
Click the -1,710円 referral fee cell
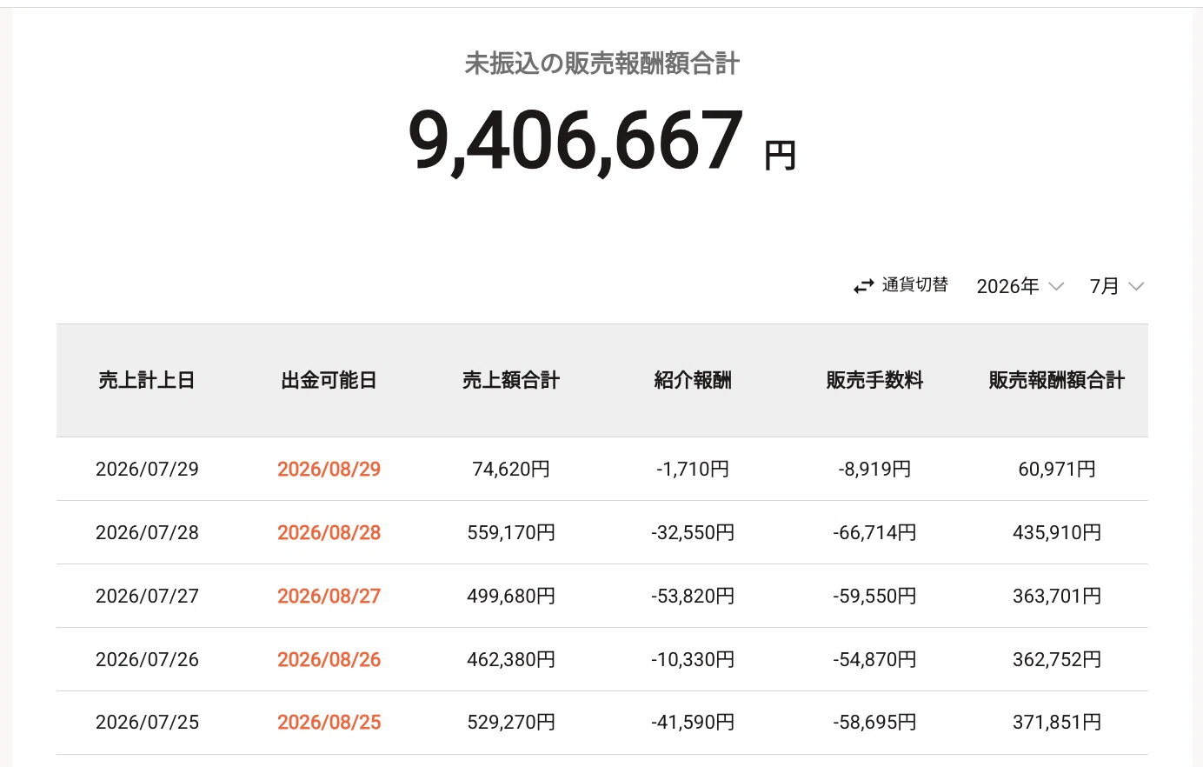[x=693, y=469]
